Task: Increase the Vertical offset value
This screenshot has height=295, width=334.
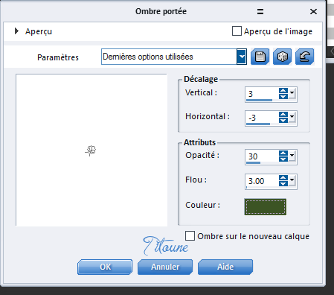Action: coord(283,91)
